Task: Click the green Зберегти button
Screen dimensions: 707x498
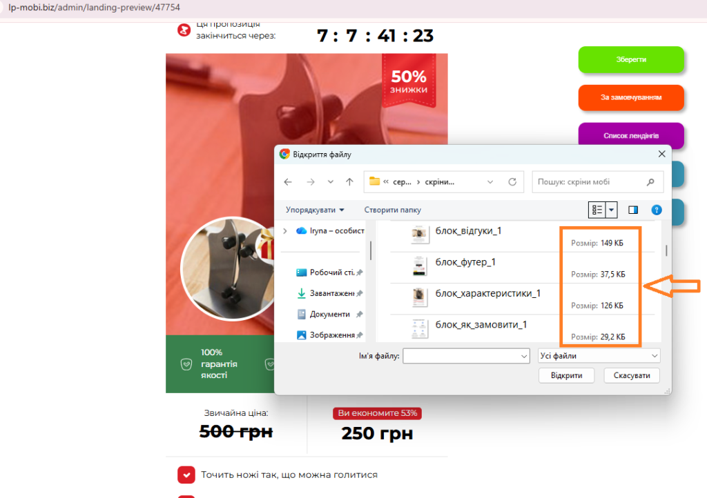Action: click(x=631, y=60)
